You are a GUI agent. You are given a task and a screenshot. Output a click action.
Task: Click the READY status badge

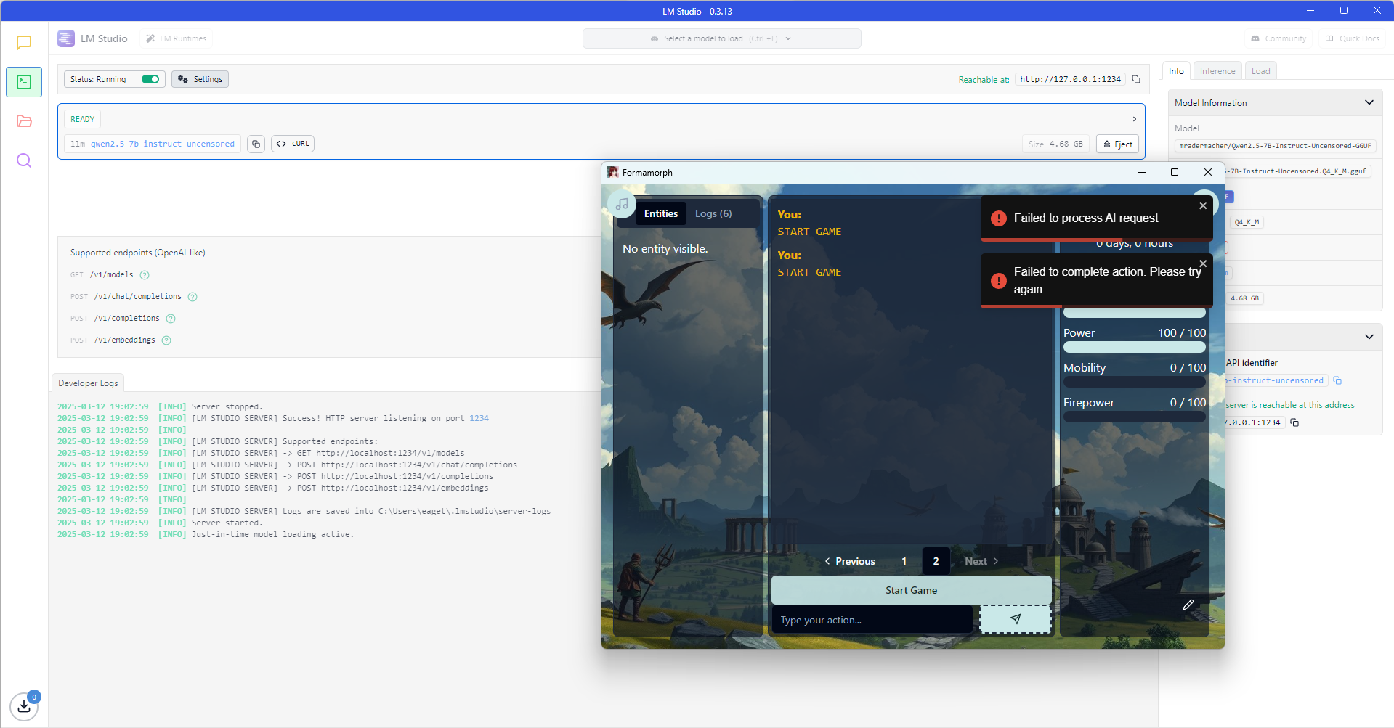[x=82, y=119]
